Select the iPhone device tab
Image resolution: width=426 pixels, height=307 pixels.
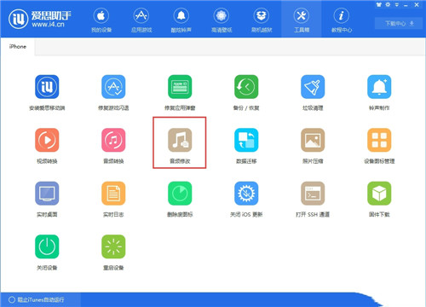18,47
